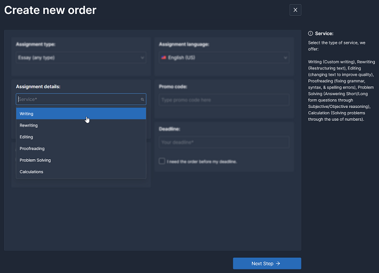Click the Promo code input field
379x273 pixels.
click(x=224, y=100)
